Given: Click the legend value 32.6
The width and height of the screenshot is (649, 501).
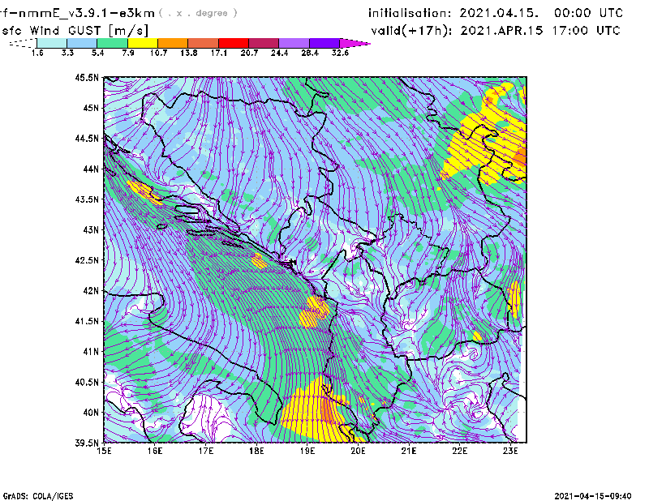Looking at the screenshot, I should 340,53.
